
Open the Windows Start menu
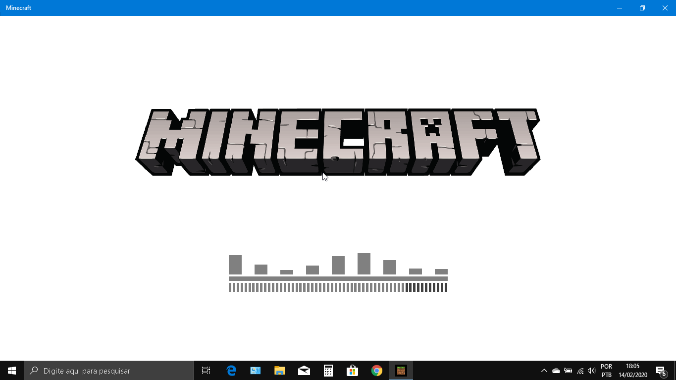(12, 371)
